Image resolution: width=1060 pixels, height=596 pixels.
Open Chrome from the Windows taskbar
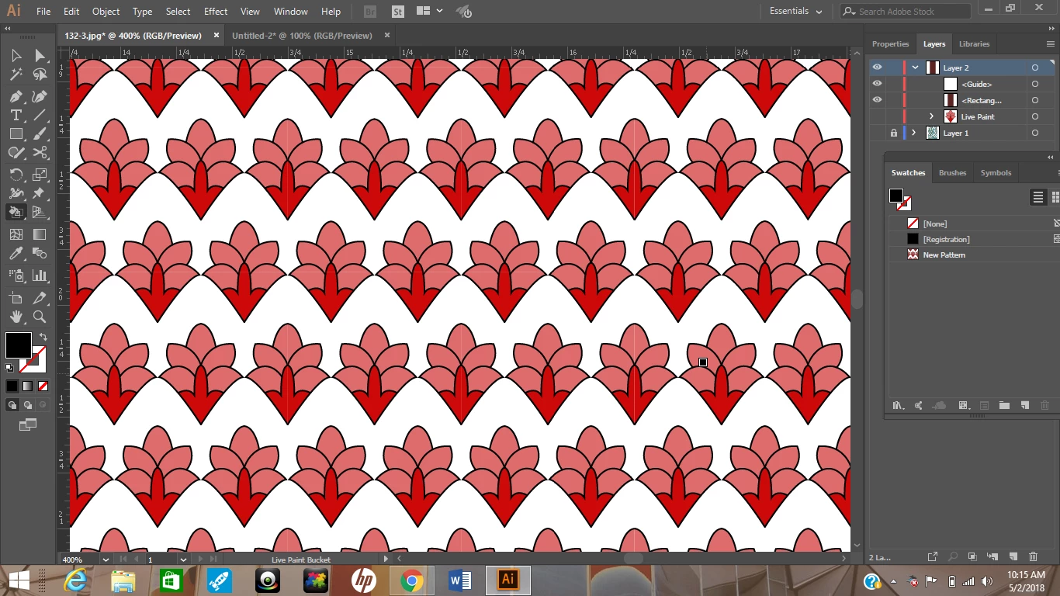pos(411,580)
